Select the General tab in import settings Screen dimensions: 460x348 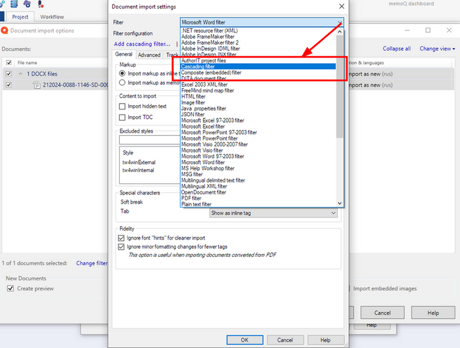124,54
